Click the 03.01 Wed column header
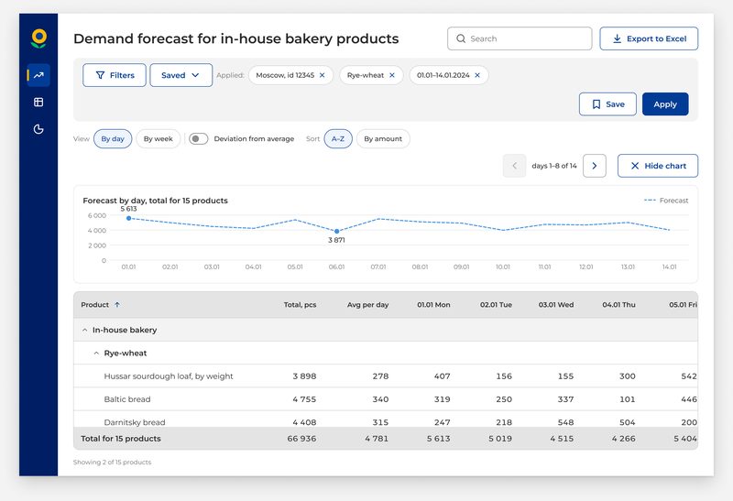Viewport: 733px width, 501px height. 556,305
